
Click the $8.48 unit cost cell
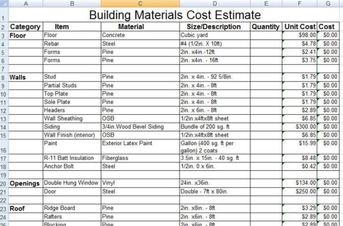click(299, 158)
